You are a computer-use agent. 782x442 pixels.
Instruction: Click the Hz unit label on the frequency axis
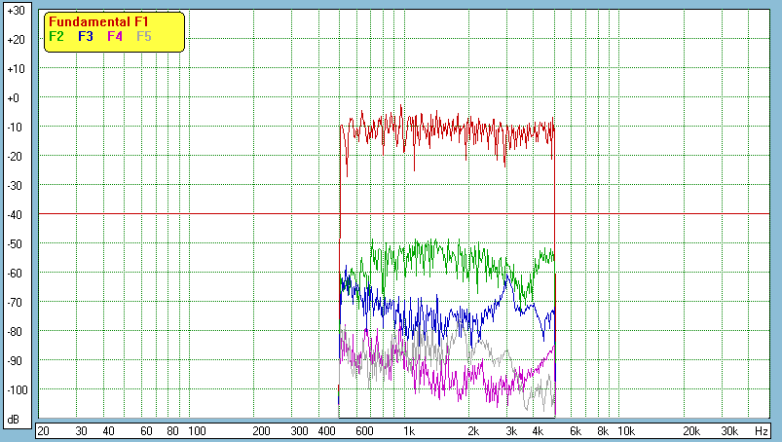tap(762, 430)
